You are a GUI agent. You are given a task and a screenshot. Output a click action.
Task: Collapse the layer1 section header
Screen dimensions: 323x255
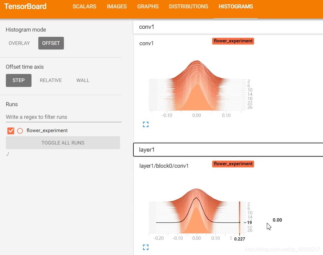coord(228,150)
